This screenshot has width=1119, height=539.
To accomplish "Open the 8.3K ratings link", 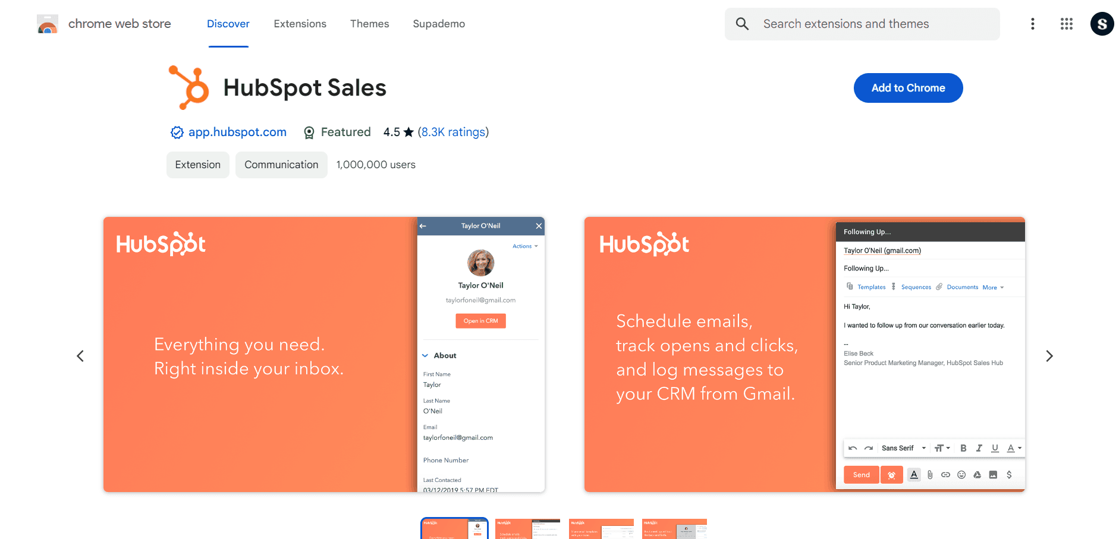I will pos(453,132).
